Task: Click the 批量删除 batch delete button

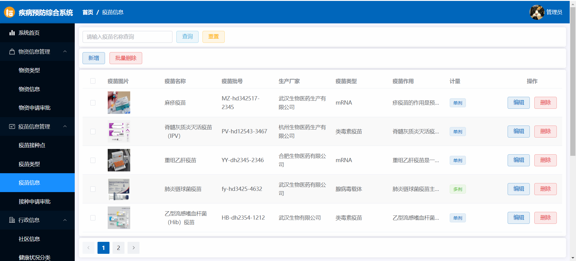Action: coord(126,58)
